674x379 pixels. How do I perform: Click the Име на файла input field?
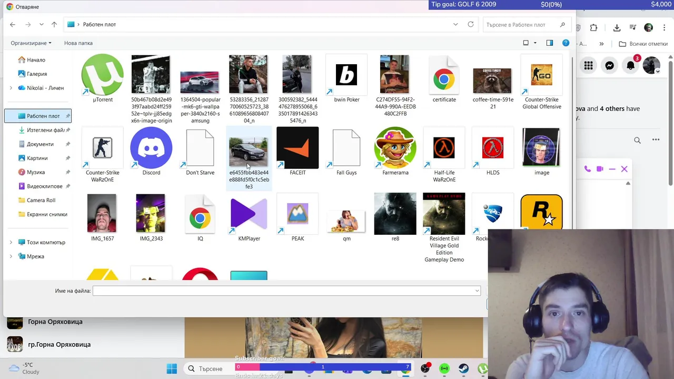[x=283, y=291]
